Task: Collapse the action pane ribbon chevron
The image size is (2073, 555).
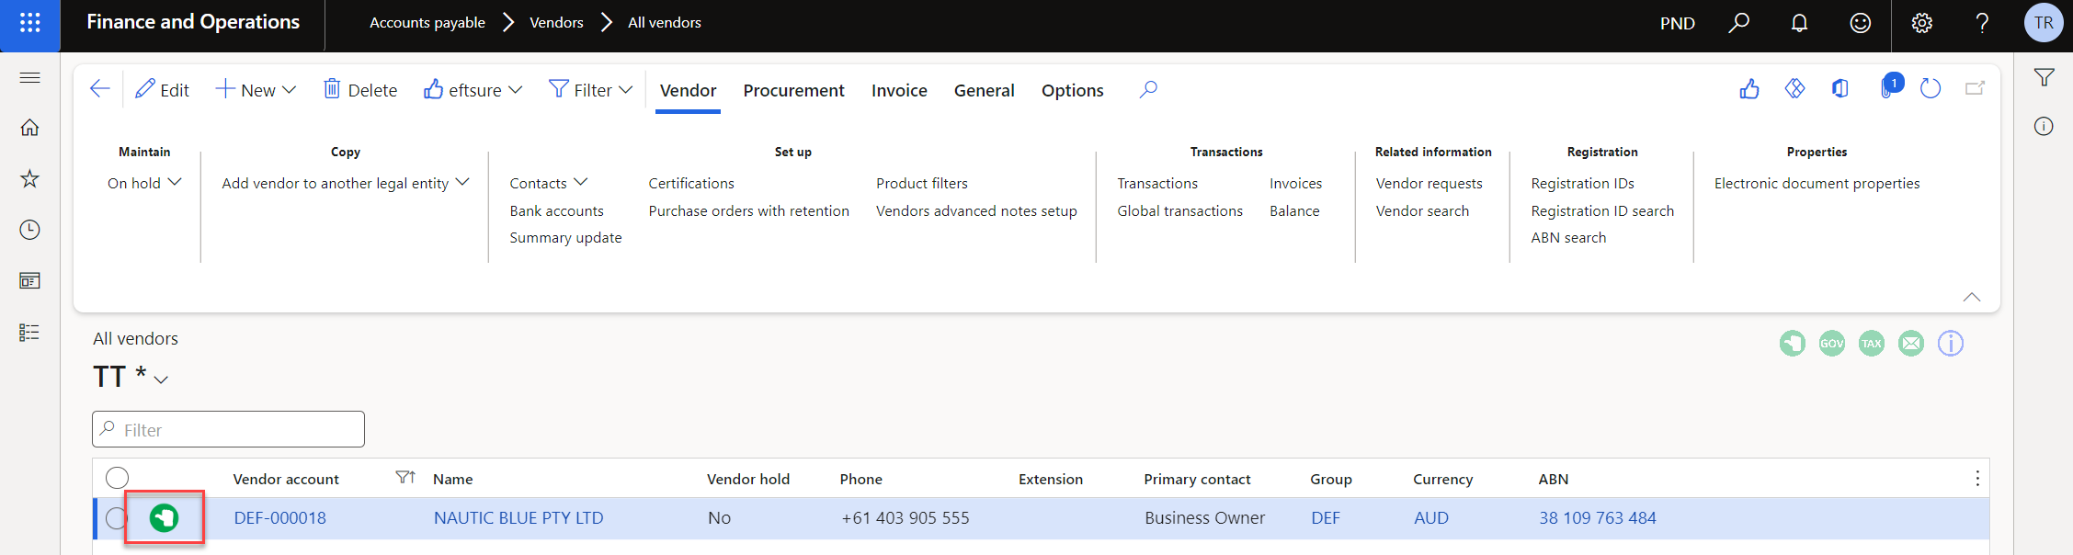Action: tap(1972, 297)
